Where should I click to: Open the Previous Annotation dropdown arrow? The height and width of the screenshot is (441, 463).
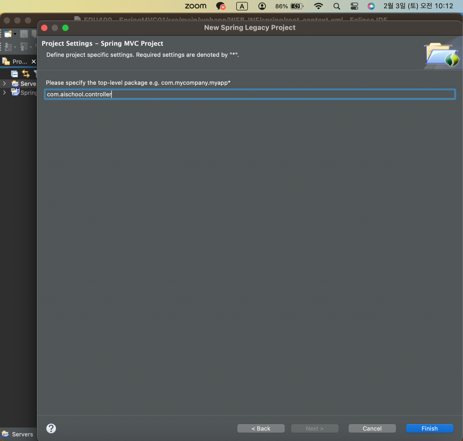click(31, 47)
